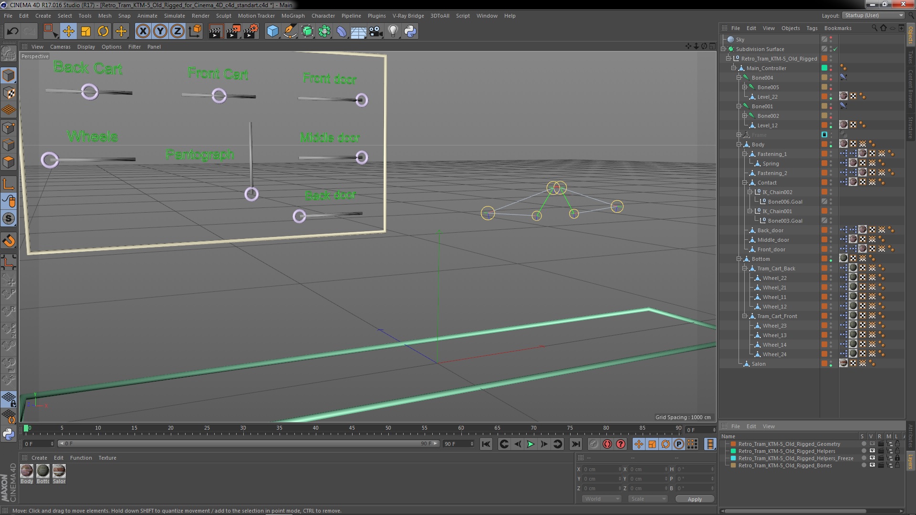Image resolution: width=916 pixels, height=515 pixels.
Task: Click the X position coordinate field
Action: [x=602, y=469]
